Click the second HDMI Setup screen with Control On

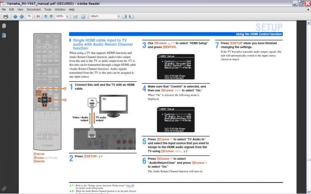point(176,120)
